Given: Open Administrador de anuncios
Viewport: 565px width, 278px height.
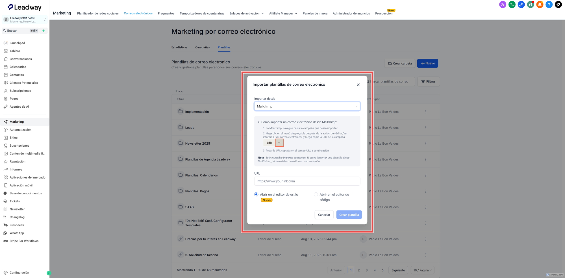Looking at the screenshot, I should (x=351, y=13).
